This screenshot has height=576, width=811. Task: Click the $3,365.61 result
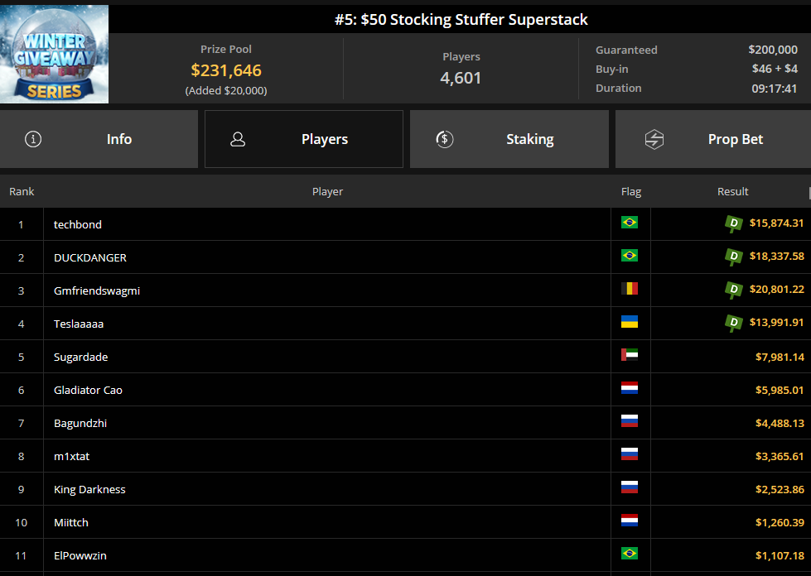[x=780, y=456]
